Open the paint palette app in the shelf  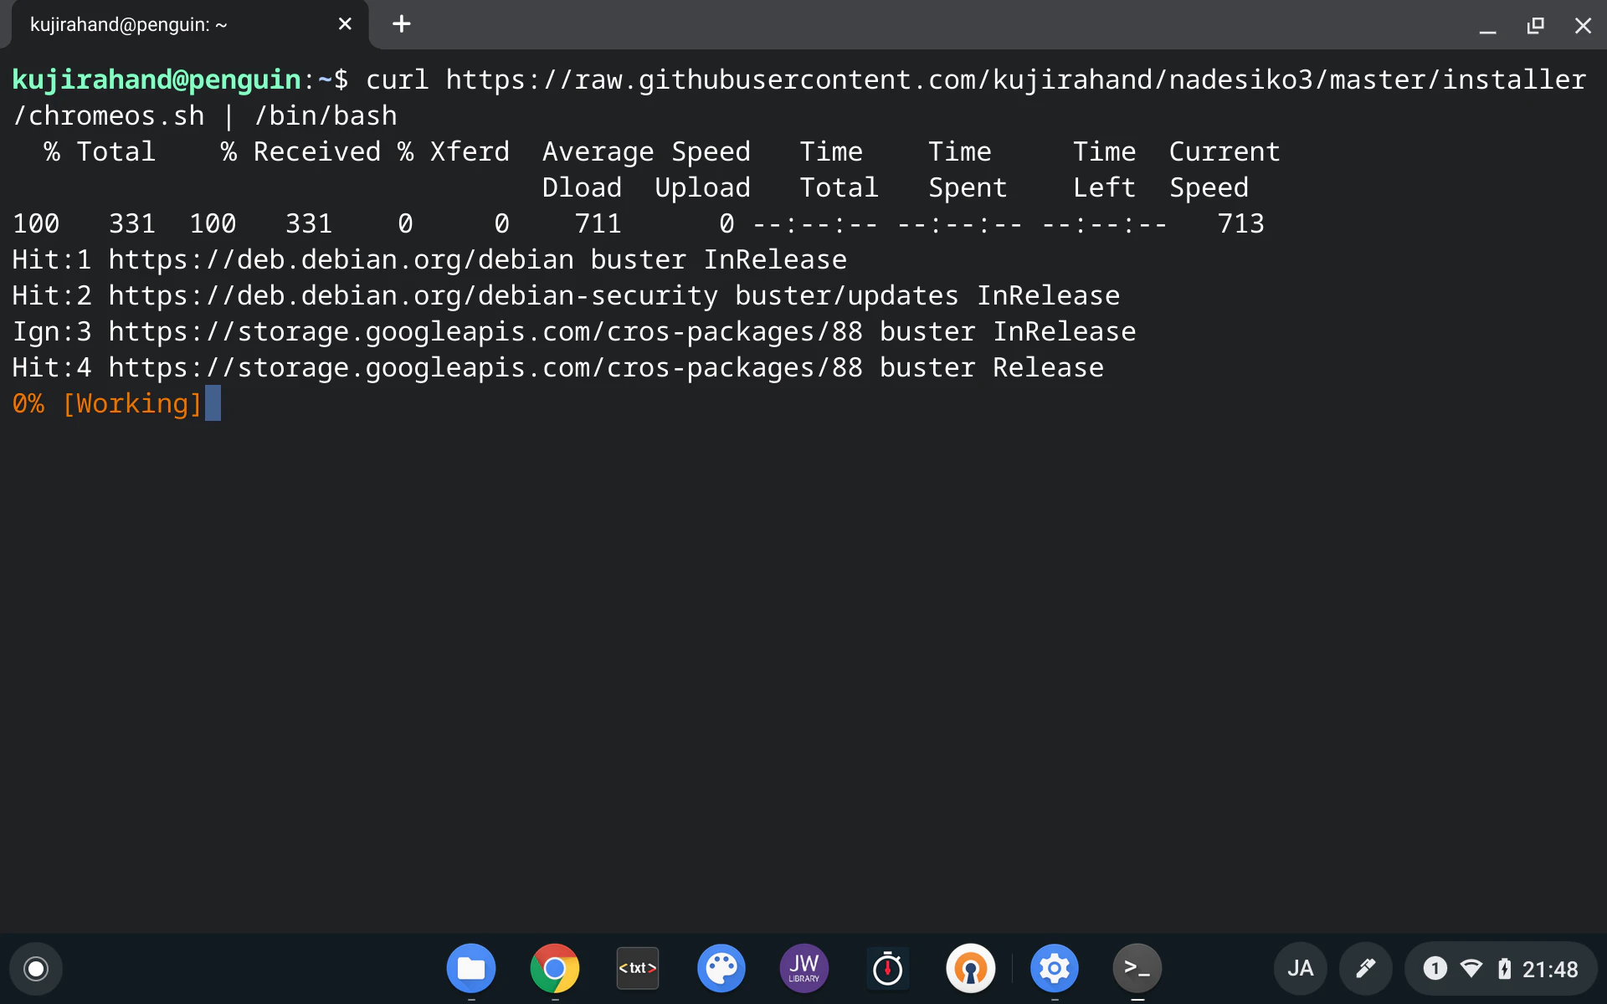[x=721, y=968]
